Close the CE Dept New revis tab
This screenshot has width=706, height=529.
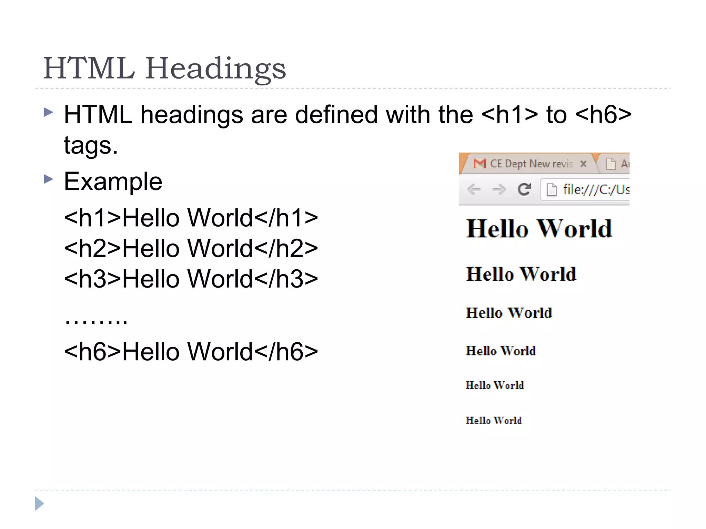tap(583, 164)
